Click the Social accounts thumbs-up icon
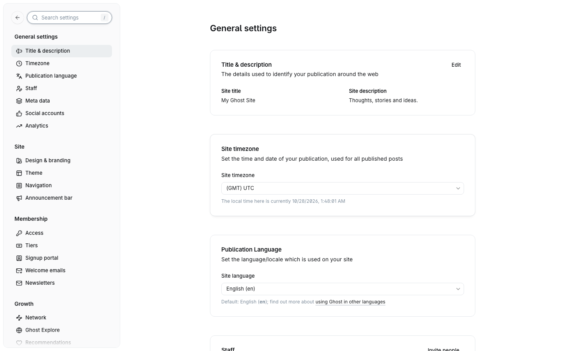This screenshot has height=351, width=562. (19, 113)
